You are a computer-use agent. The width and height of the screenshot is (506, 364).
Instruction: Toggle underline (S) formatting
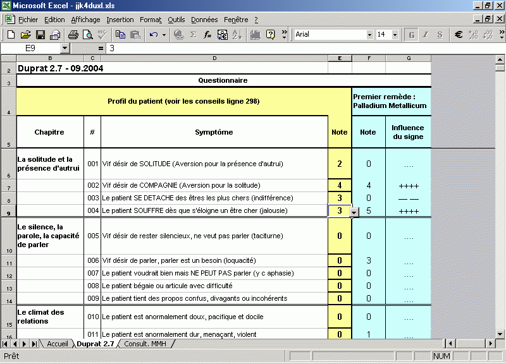point(440,35)
